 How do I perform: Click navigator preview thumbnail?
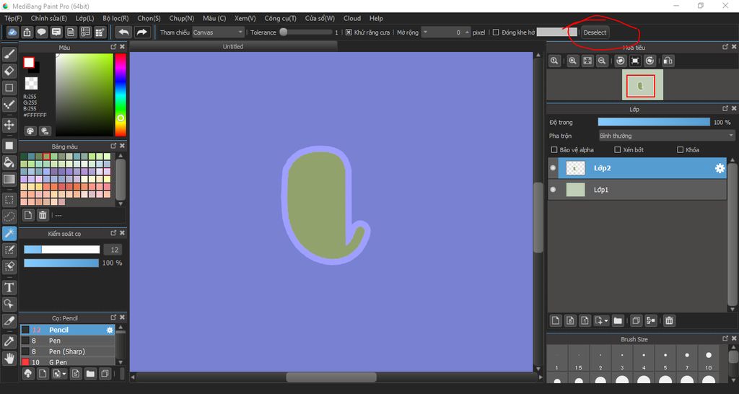(x=642, y=85)
